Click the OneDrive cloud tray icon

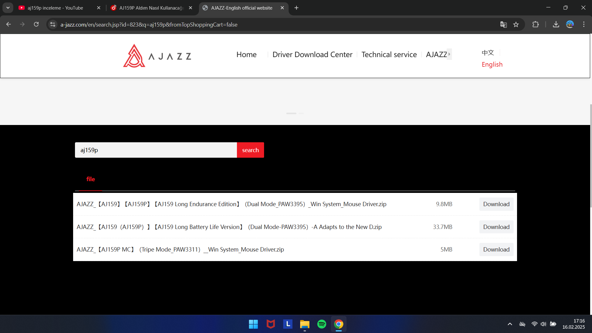(x=522, y=324)
